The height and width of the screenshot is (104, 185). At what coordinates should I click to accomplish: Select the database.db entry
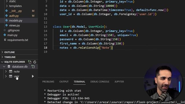[x=20, y=67]
